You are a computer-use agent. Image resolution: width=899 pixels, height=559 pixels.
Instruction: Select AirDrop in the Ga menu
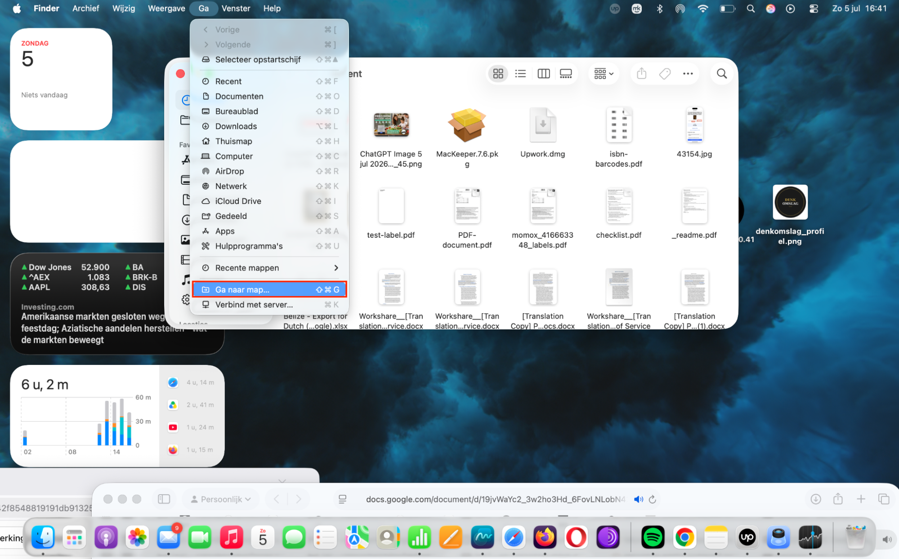pyautogui.click(x=270, y=171)
